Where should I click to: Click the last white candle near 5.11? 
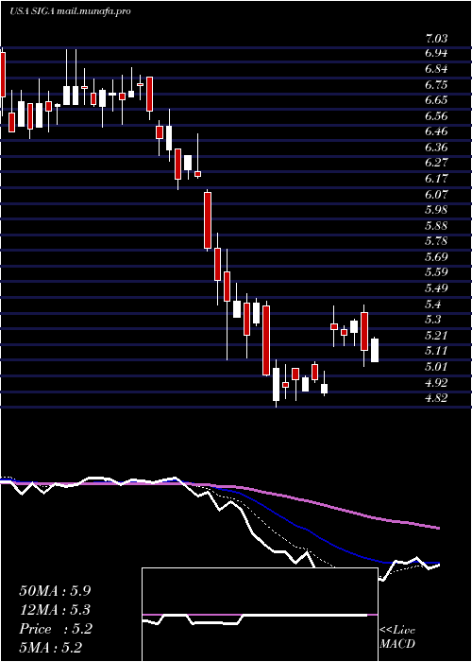click(x=375, y=350)
